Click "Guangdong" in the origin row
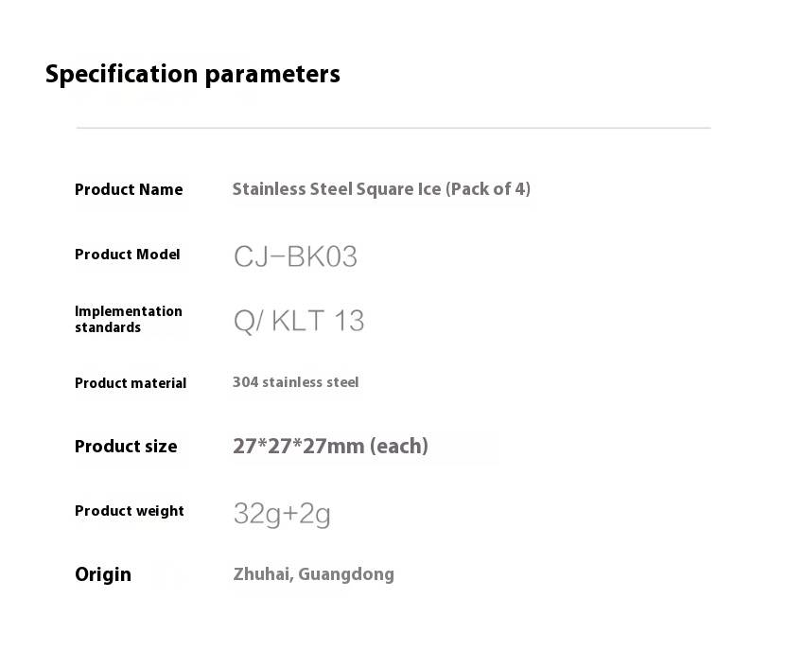This screenshot has height=669, width=804. (346, 574)
